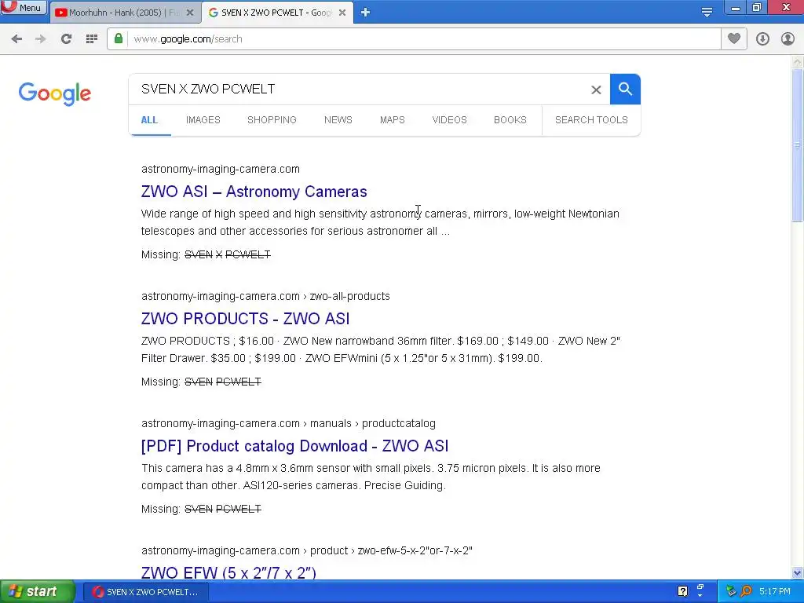
Task: Open the user account icon
Action: pos(788,39)
